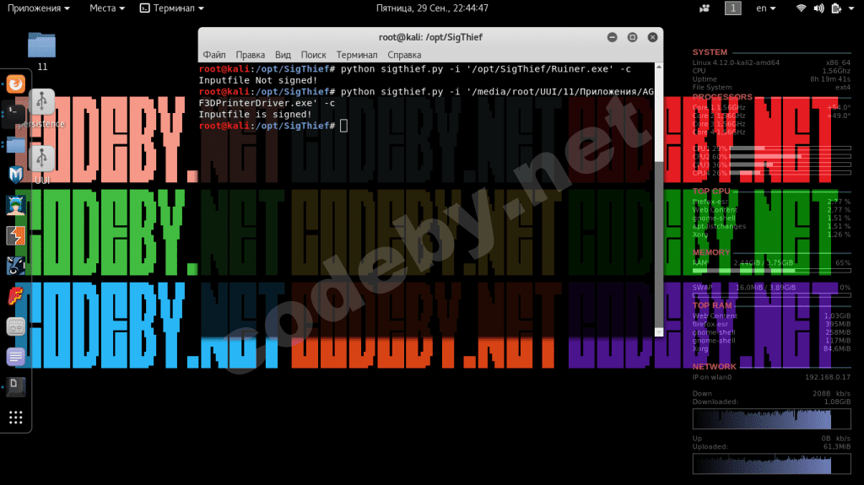The image size is (864, 485).
Task: Click TOP CPU heading in conky panel
Action: click(710, 191)
